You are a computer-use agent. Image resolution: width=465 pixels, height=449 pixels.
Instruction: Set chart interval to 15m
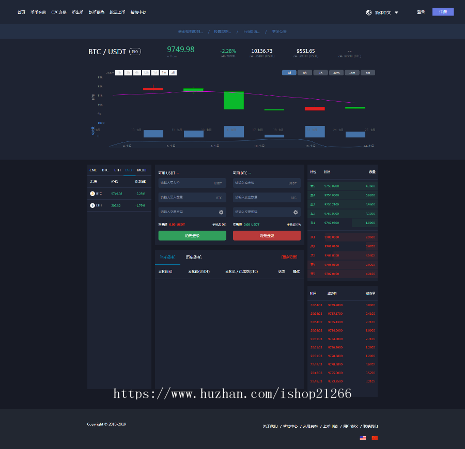coord(352,73)
